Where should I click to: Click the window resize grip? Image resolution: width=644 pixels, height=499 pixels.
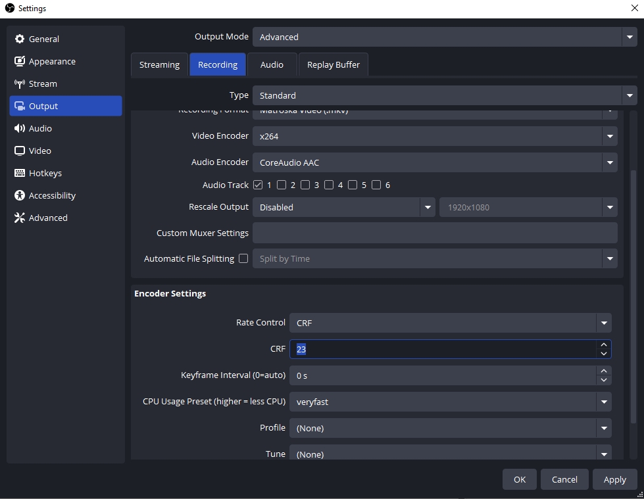(640, 495)
